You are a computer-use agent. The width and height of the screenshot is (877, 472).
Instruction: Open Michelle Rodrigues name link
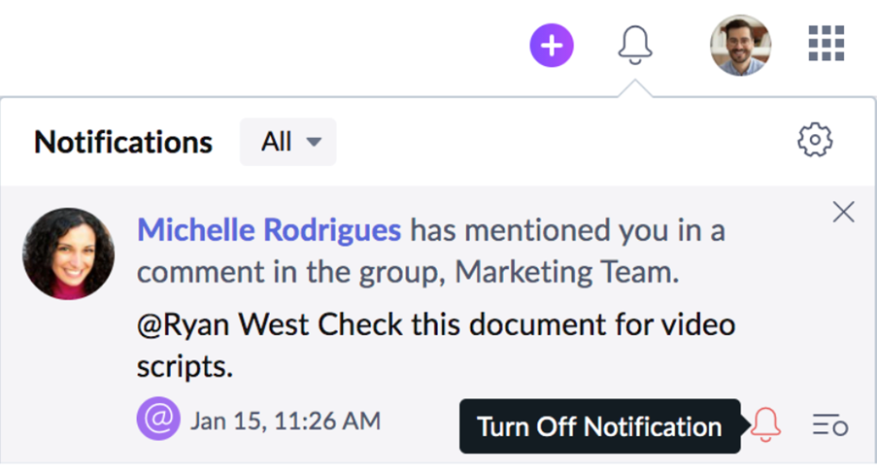269,230
